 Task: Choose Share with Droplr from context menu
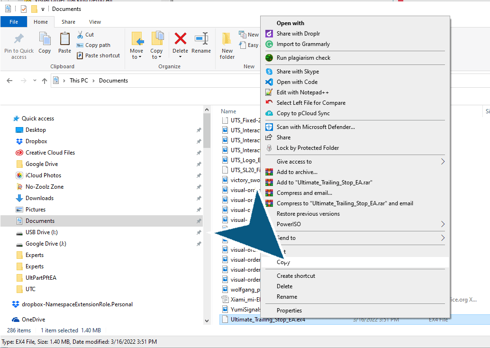coord(298,34)
